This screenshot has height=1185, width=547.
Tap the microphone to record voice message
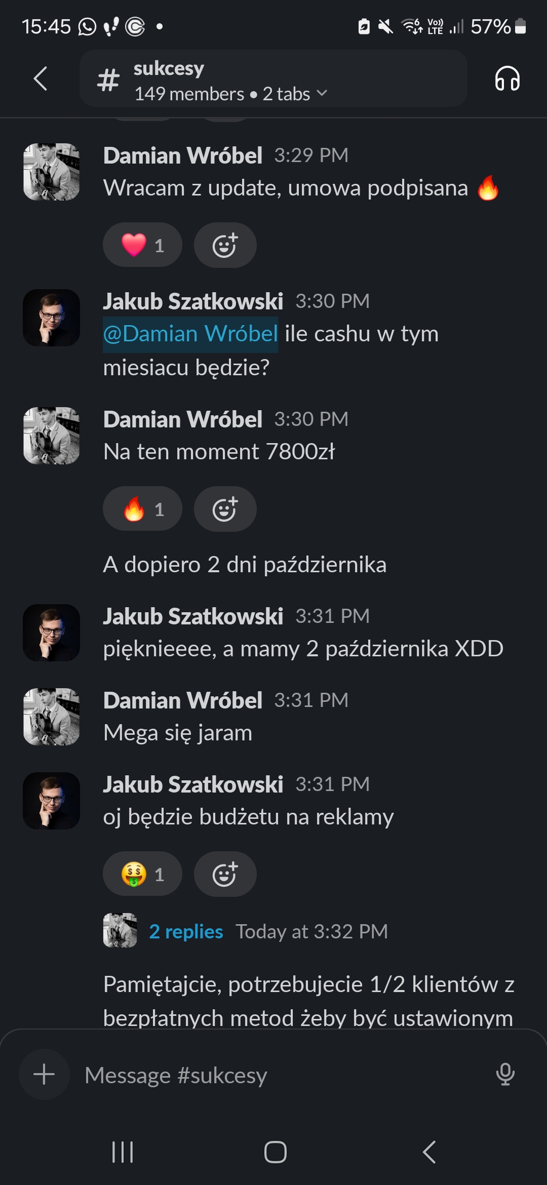pos(505,1074)
